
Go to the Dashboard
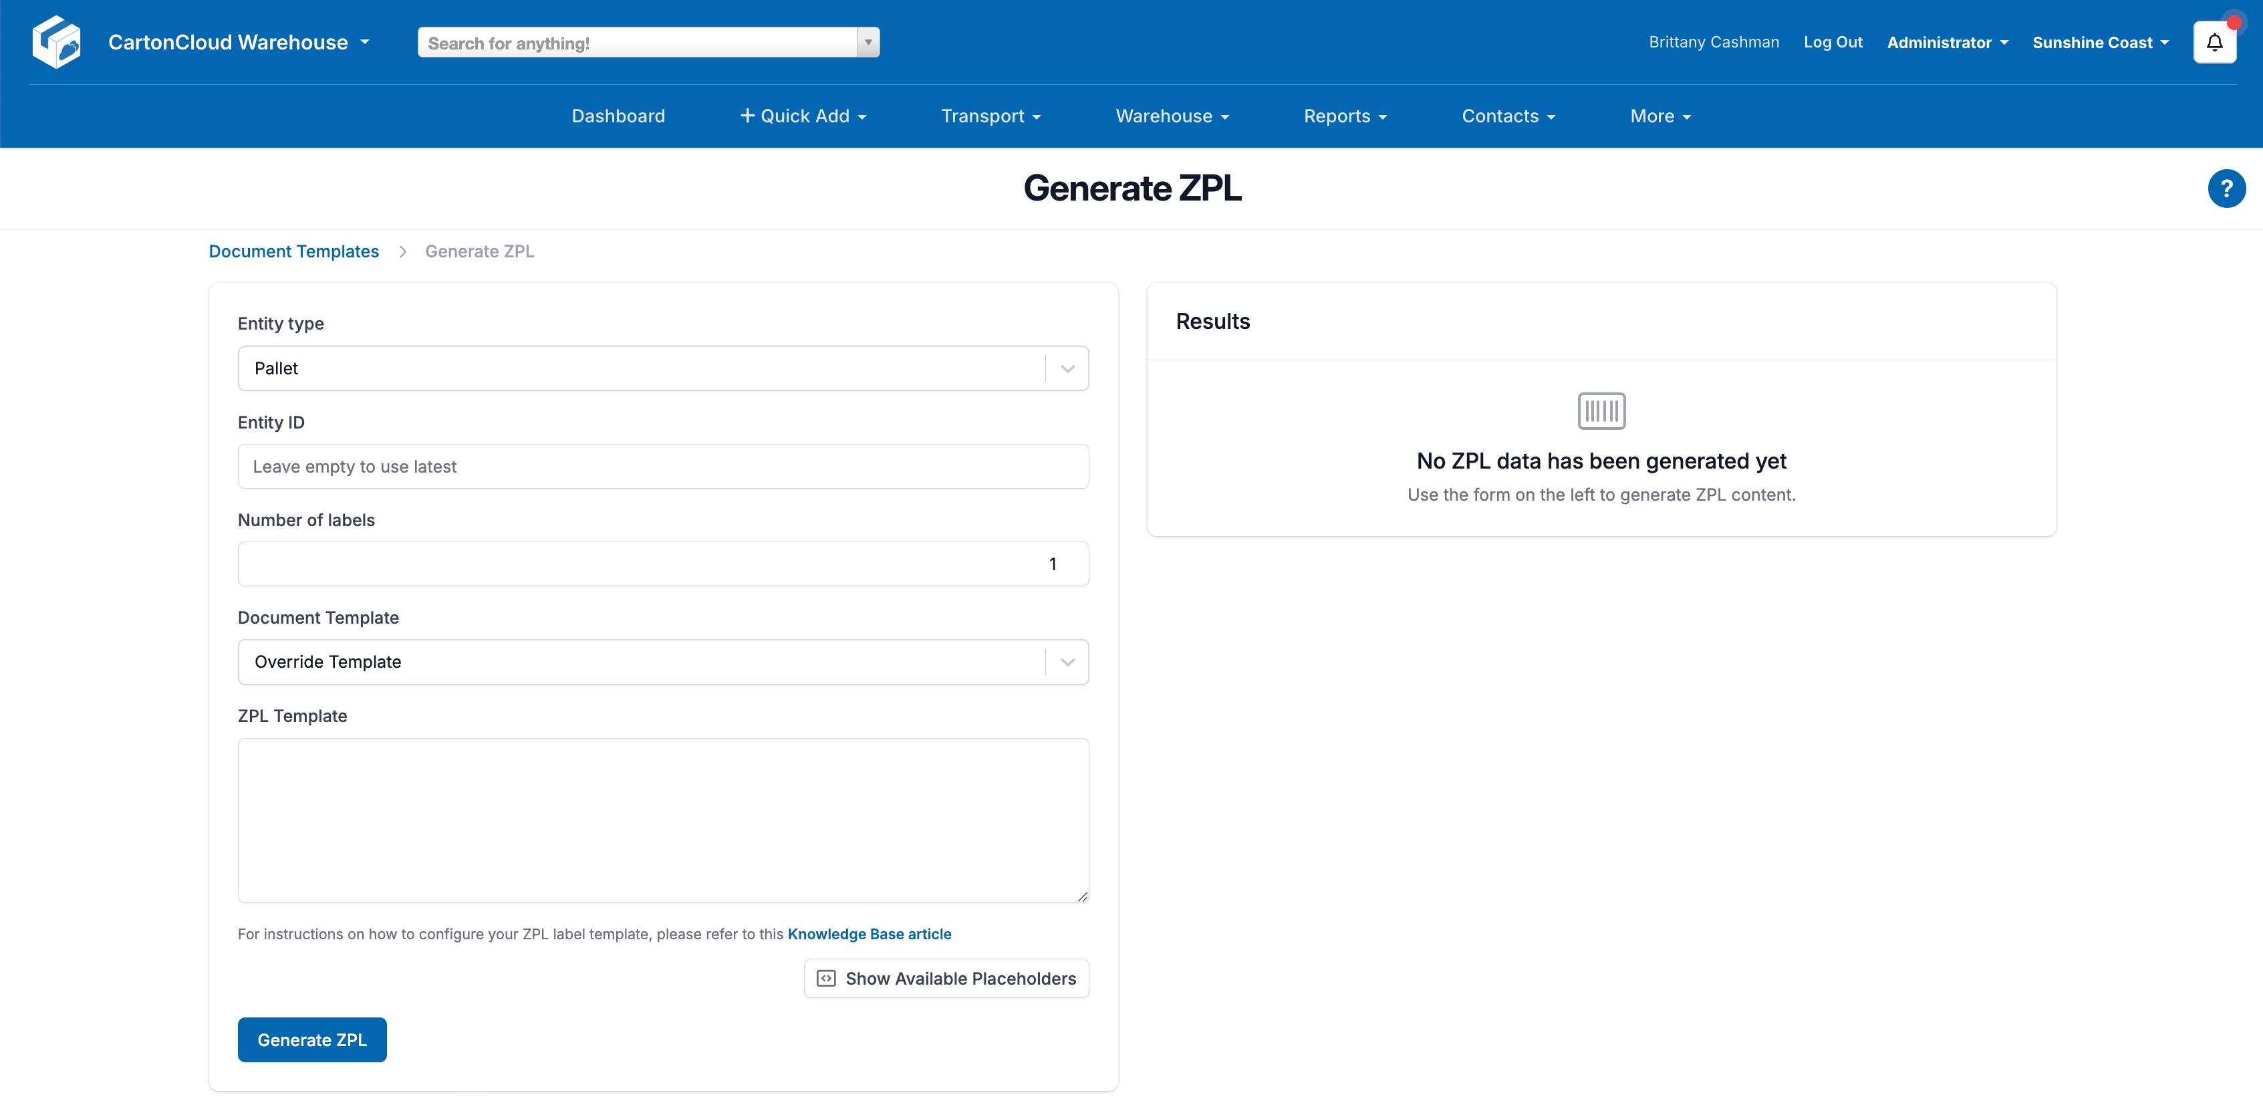[x=618, y=115]
